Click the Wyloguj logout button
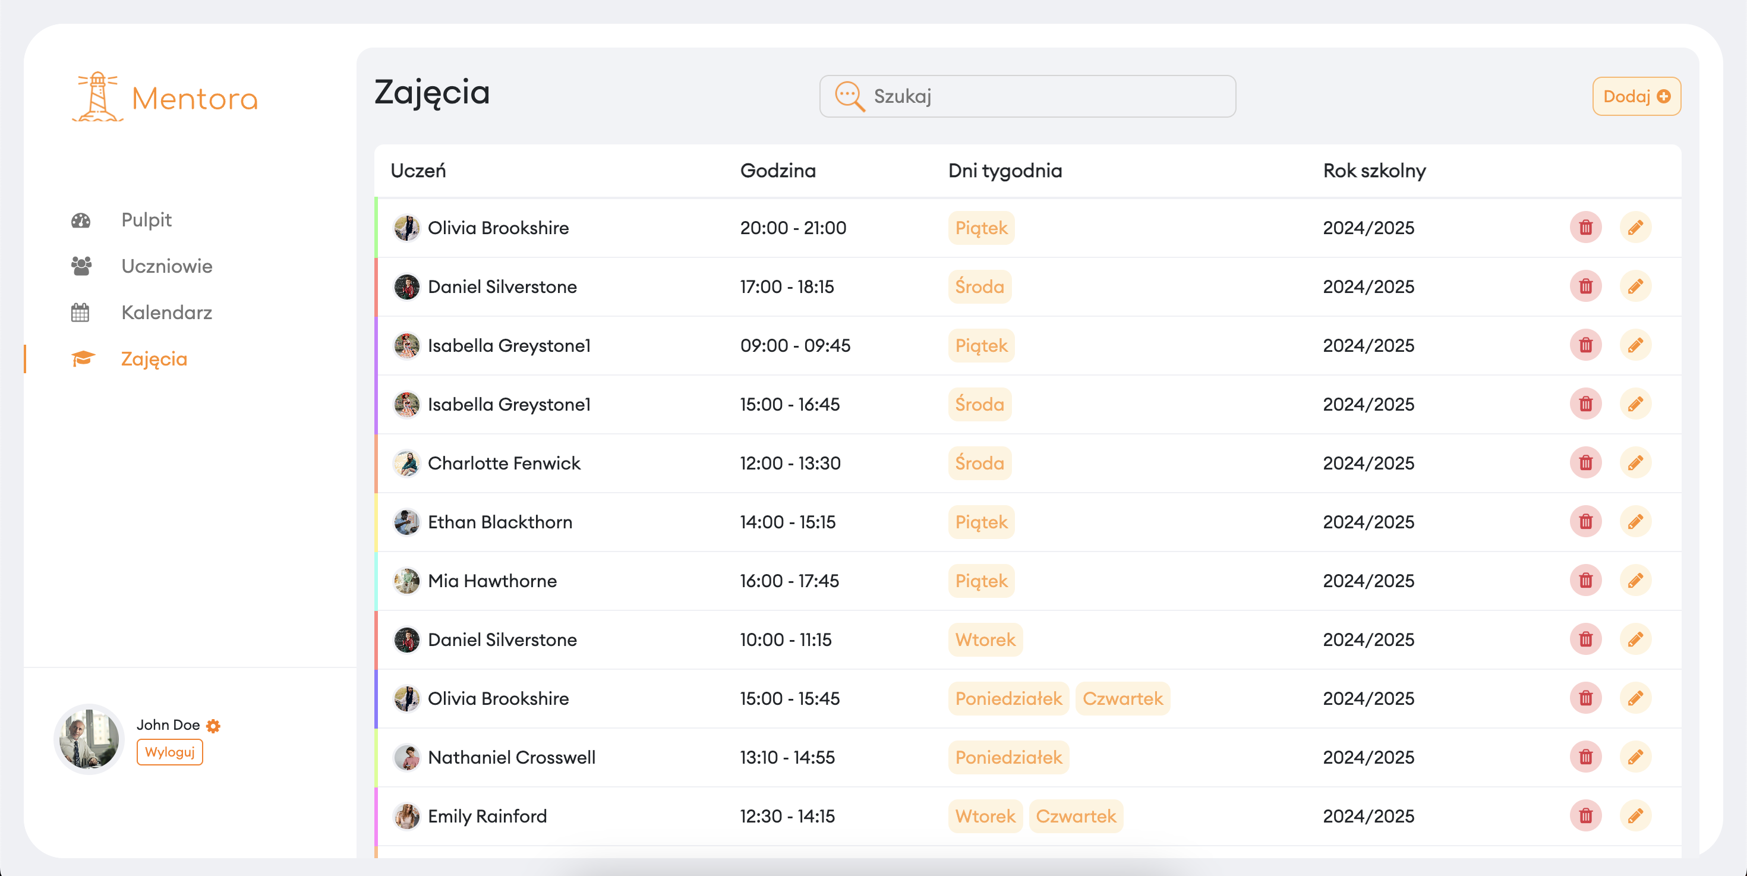Screen dimensions: 1747x876 click(x=169, y=752)
